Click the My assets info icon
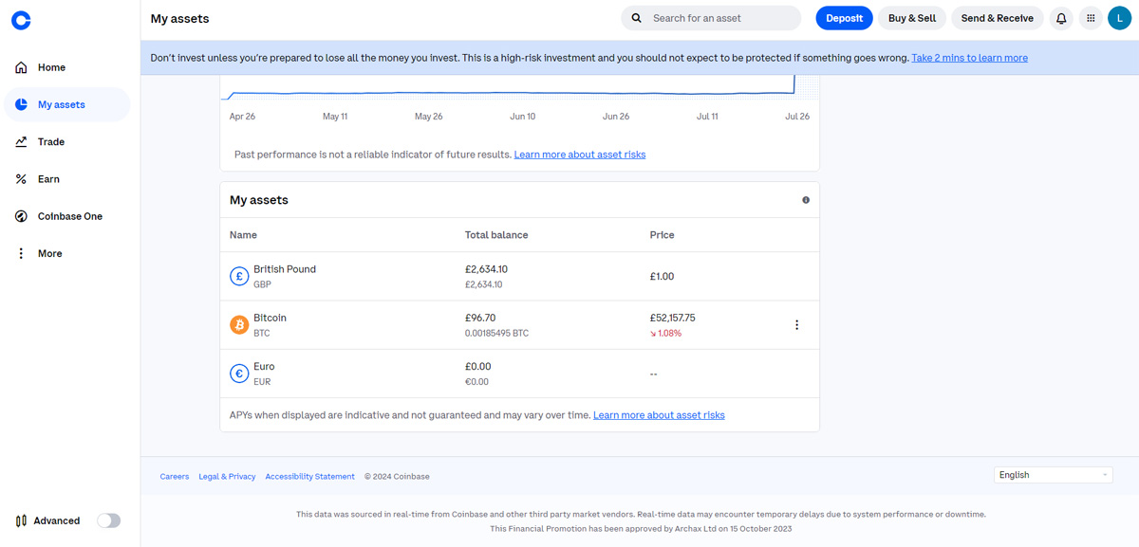1139x547 pixels. tap(806, 200)
